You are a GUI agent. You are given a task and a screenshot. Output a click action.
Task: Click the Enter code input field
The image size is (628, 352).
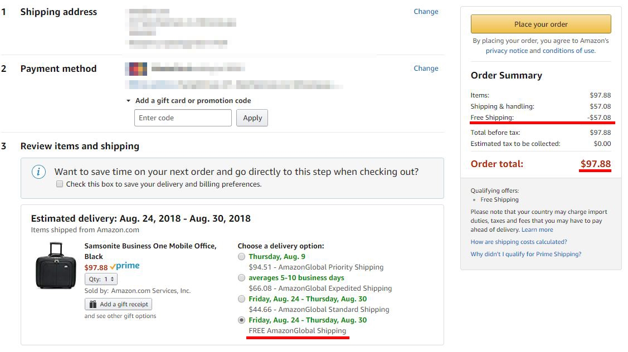183,118
